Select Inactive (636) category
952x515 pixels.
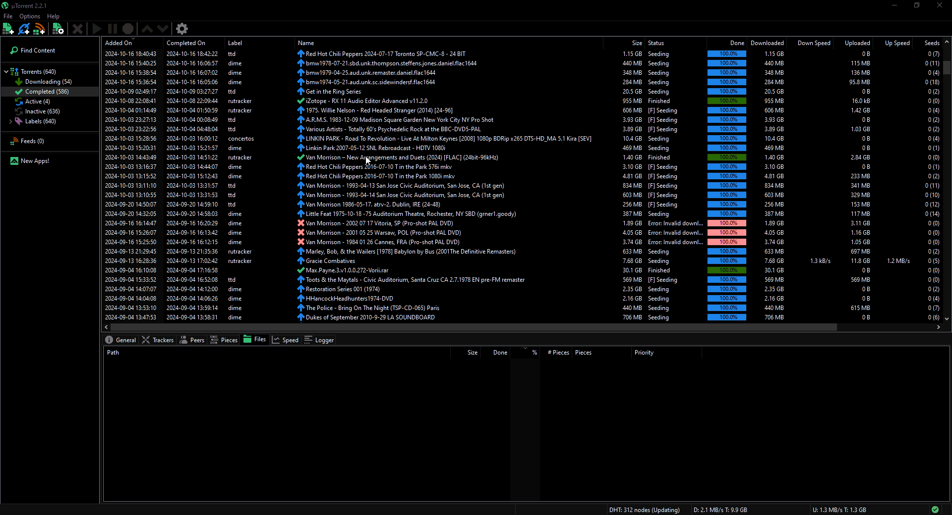click(42, 111)
